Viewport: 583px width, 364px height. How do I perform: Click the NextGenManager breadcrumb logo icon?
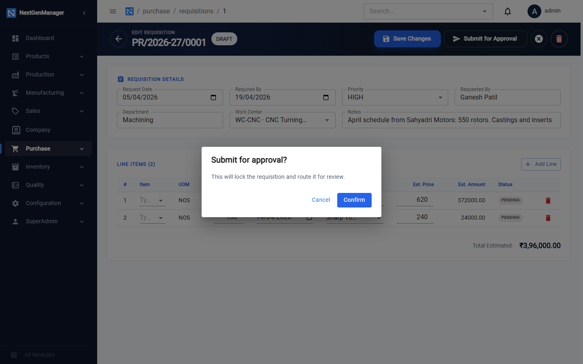(x=130, y=11)
